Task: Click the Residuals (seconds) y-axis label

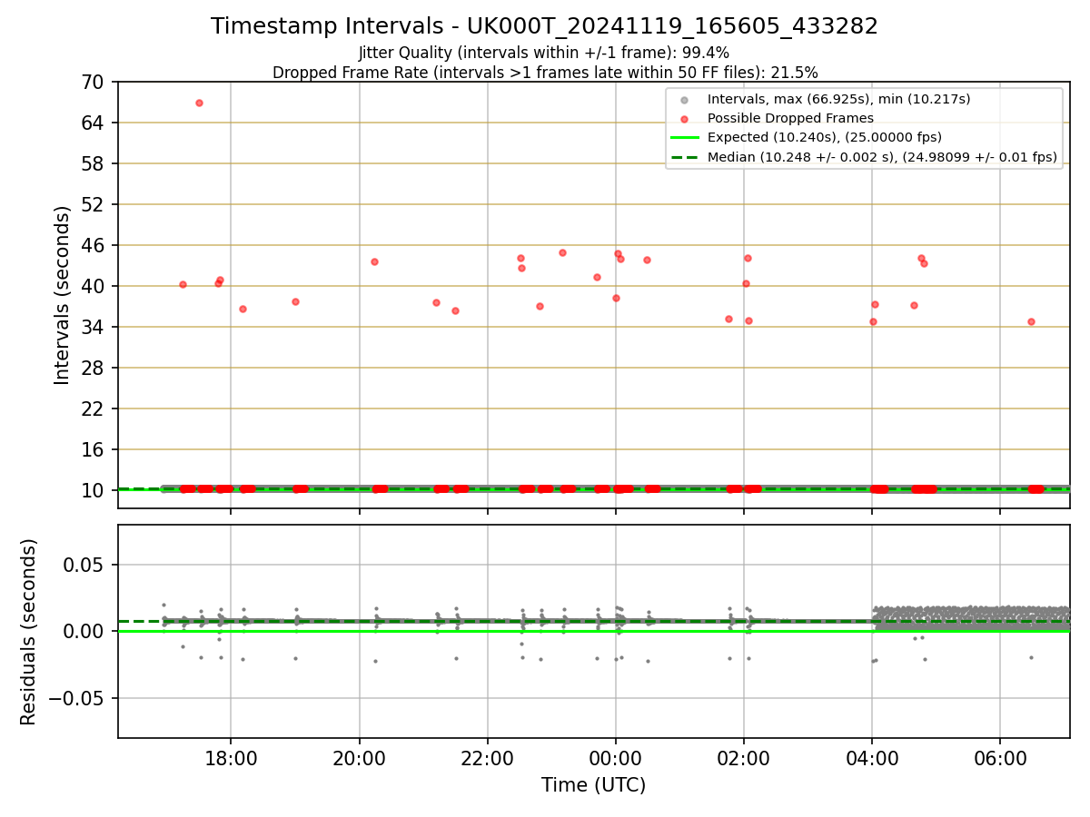Action: coord(29,632)
